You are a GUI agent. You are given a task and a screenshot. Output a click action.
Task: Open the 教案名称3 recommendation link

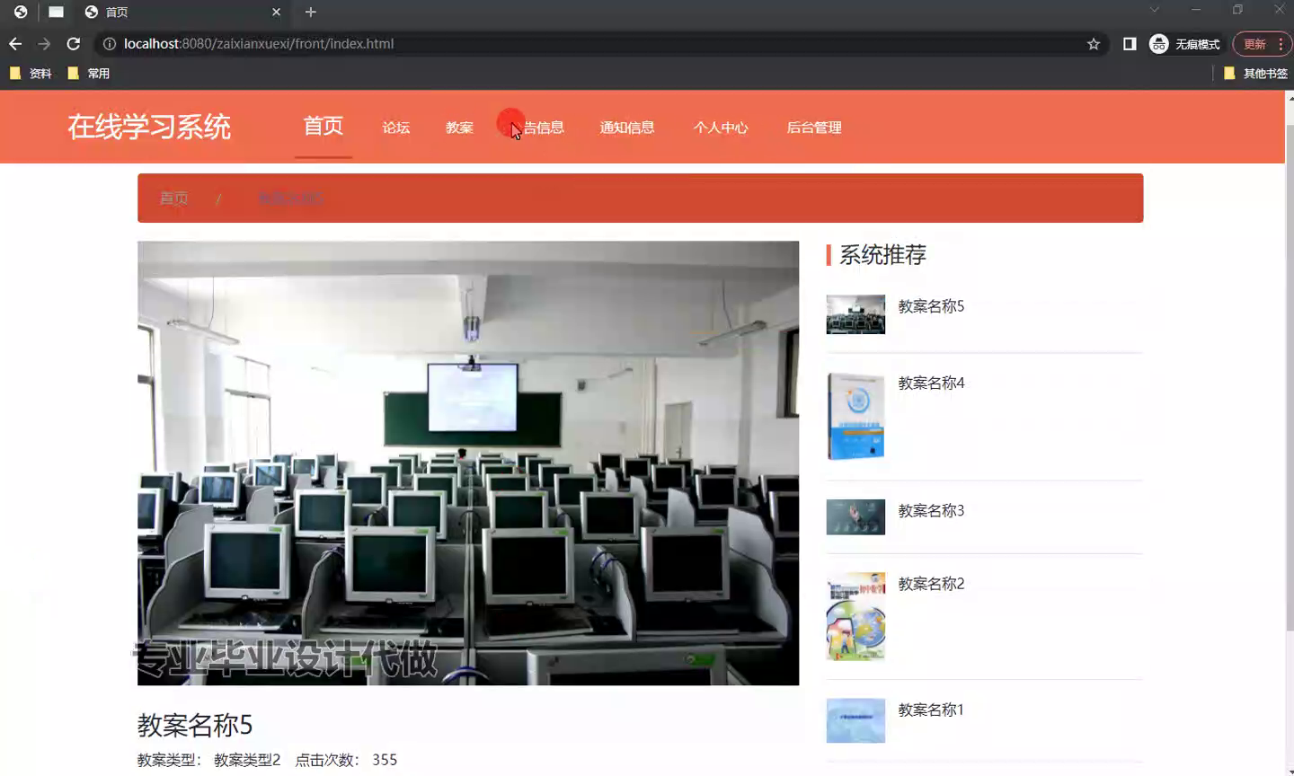[931, 510]
